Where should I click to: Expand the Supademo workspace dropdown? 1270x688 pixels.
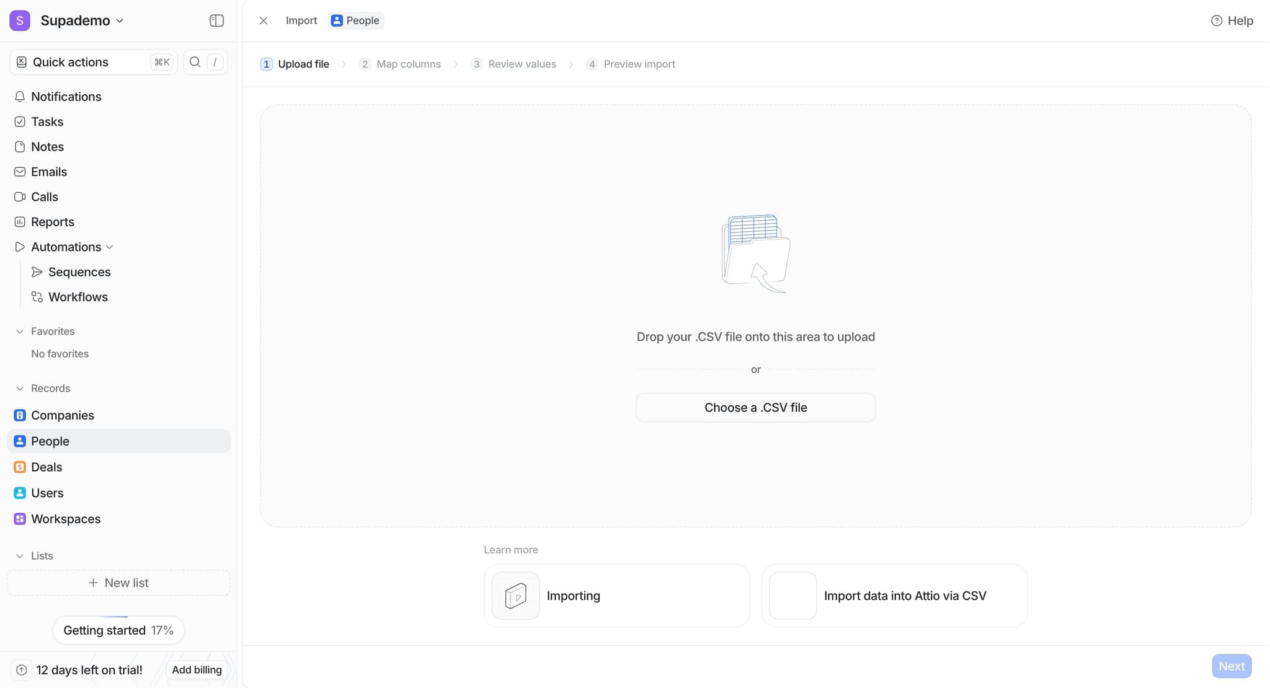[x=120, y=20]
